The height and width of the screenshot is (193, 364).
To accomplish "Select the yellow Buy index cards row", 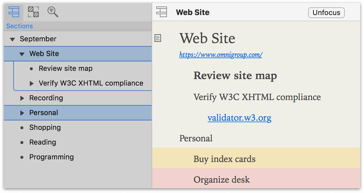I will [256, 158].
